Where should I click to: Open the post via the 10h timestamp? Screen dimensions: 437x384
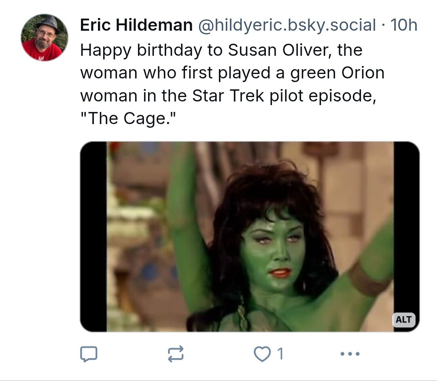(x=403, y=25)
